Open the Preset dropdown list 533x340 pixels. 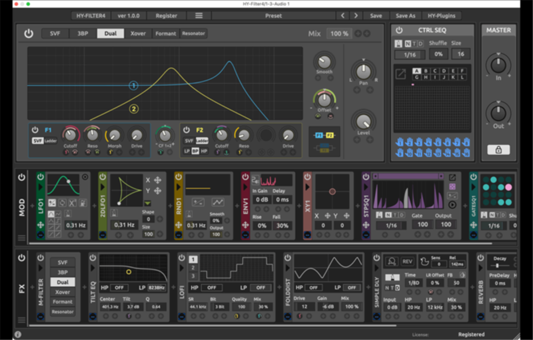pyautogui.click(x=273, y=15)
